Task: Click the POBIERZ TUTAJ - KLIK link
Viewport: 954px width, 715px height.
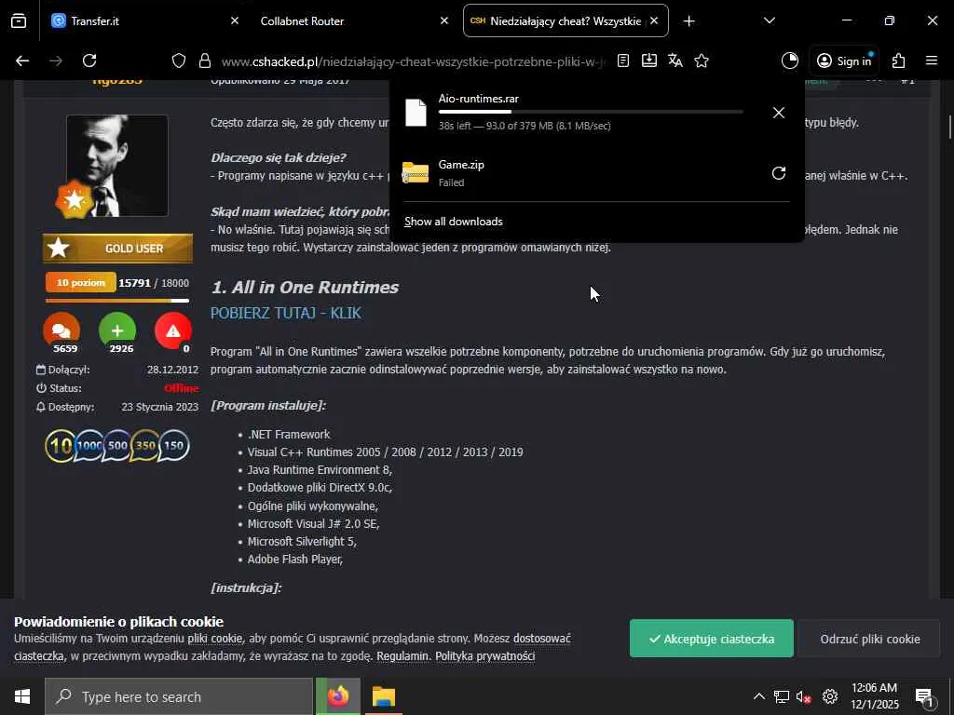Action: pyautogui.click(x=285, y=313)
